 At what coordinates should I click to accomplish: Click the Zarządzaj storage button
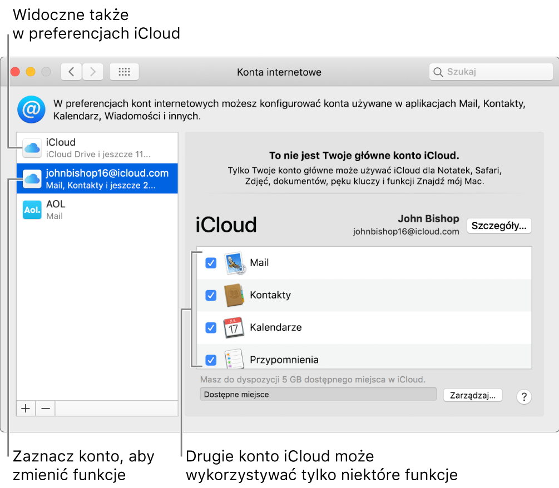click(472, 395)
